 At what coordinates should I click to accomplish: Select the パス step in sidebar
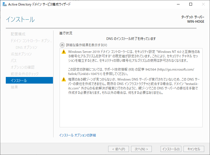(14, 61)
